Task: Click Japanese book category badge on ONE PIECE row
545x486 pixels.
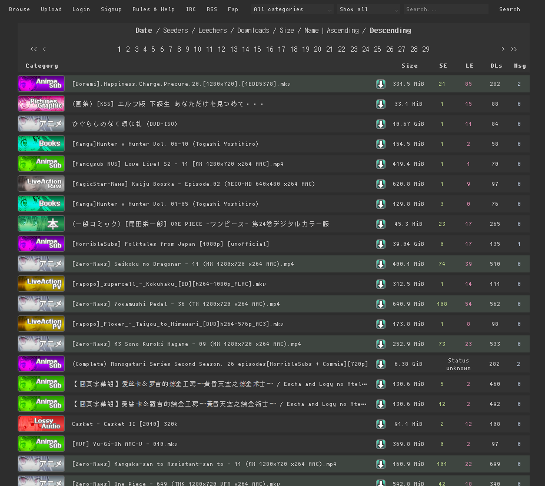Action: point(41,224)
